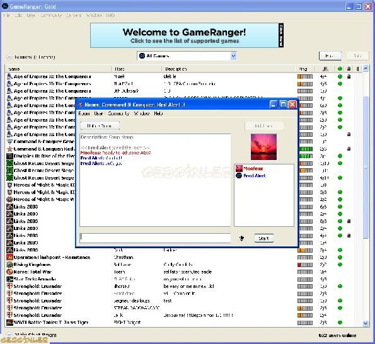Click the Star Trek: Armada game icon
Screen dimensions: 375x344
[9, 279]
